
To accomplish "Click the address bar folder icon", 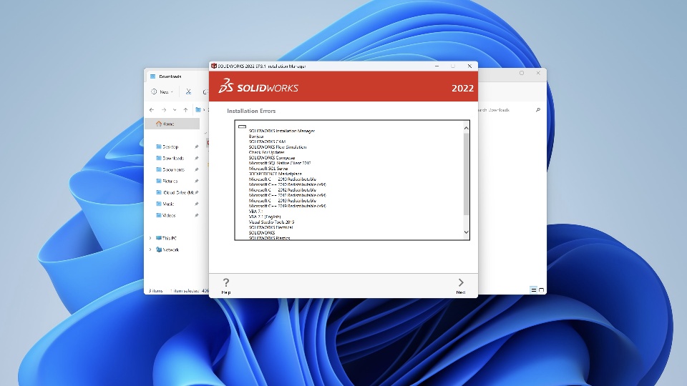I will tap(198, 110).
